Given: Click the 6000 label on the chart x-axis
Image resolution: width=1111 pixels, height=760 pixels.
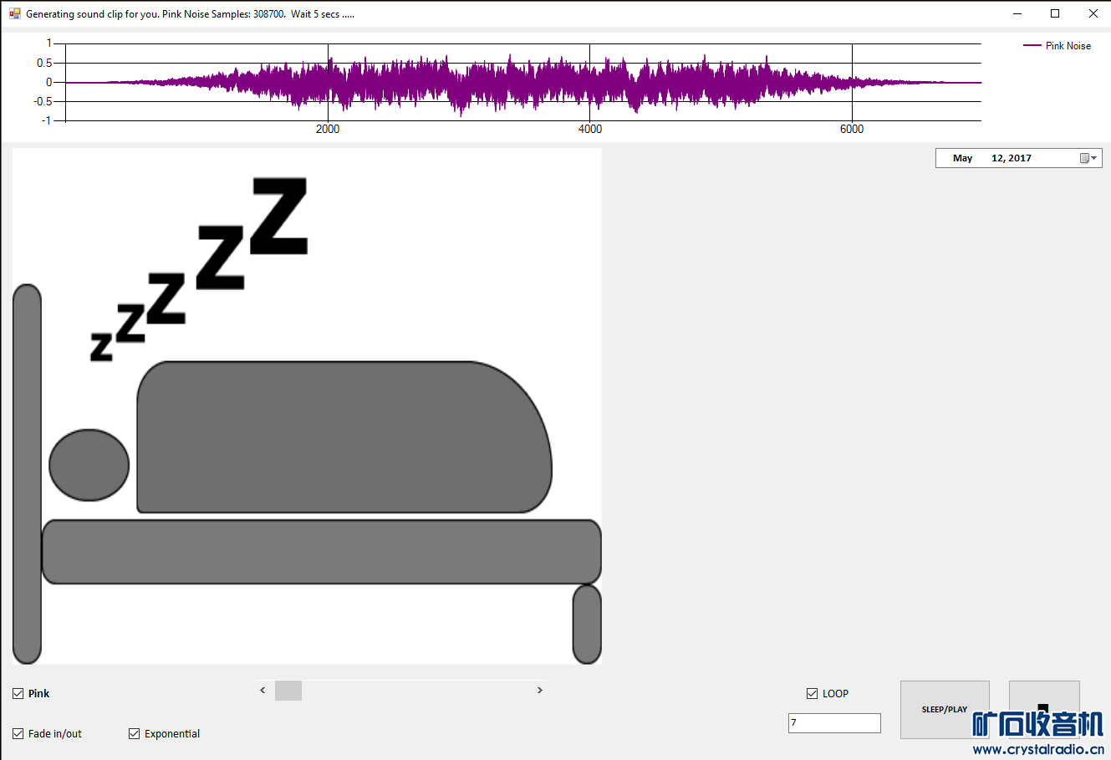Looking at the screenshot, I should pyautogui.click(x=852, y=129).
